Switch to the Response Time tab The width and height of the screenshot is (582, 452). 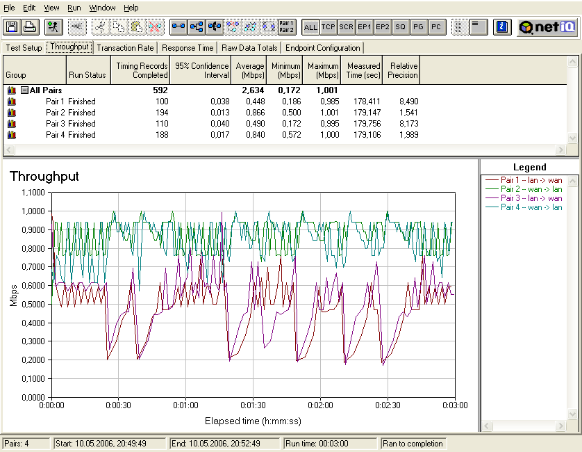188,48
